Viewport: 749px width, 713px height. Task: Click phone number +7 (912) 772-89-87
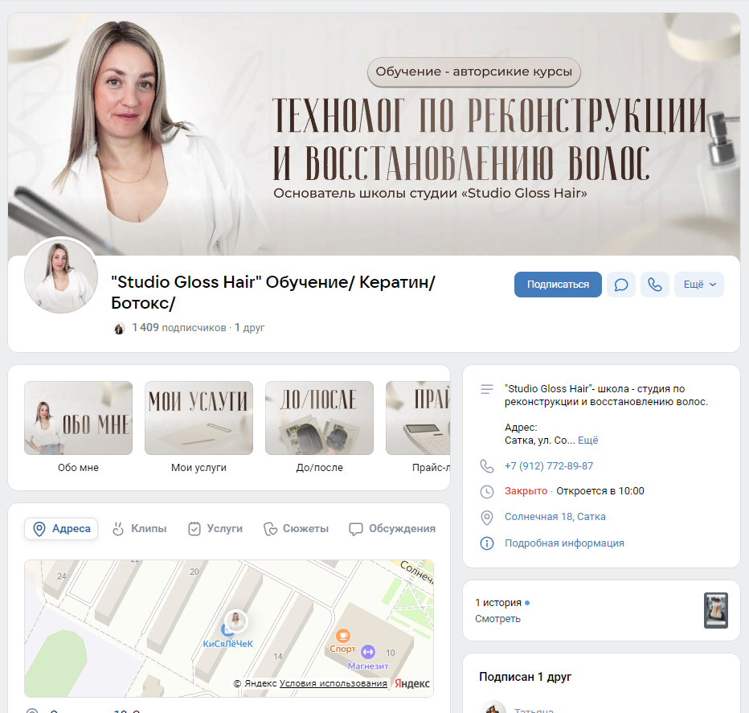pyautogui.click(x=549, y=466)
